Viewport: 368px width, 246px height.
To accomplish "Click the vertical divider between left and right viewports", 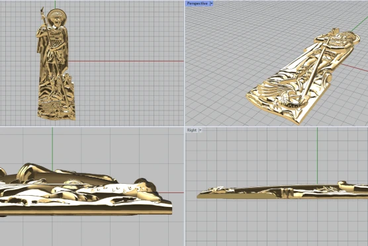I will pyautogui.click(x=185, y=123).
